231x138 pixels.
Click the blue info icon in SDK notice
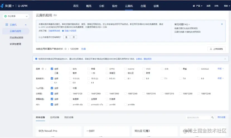coord(36,59)
